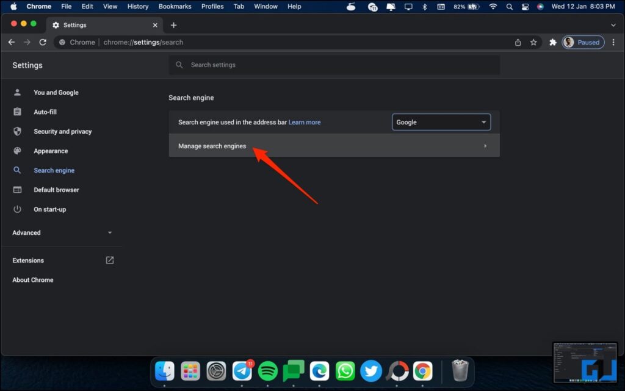The width and height of the screenshot is (625, 391).
Task: Open the File menu
Action: (x=66, y=6)
